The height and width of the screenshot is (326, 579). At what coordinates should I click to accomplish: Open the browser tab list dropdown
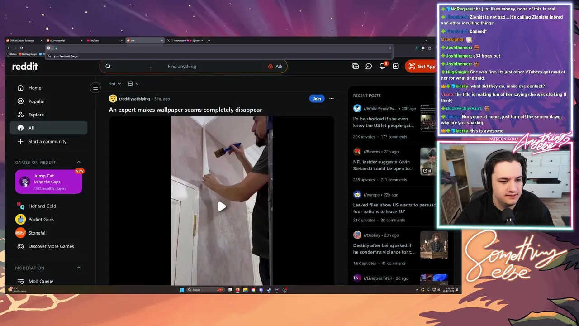pyautogui.click(x=426, y=40)
